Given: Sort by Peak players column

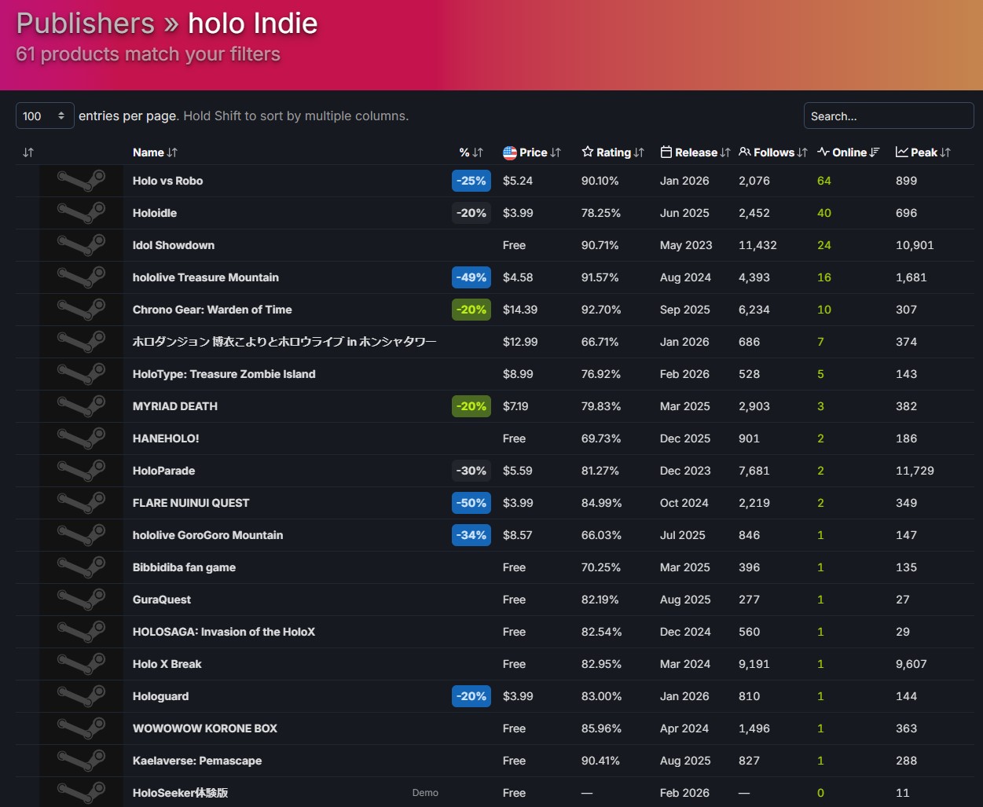Looking at the screenshot, I should tap(923, 152).
